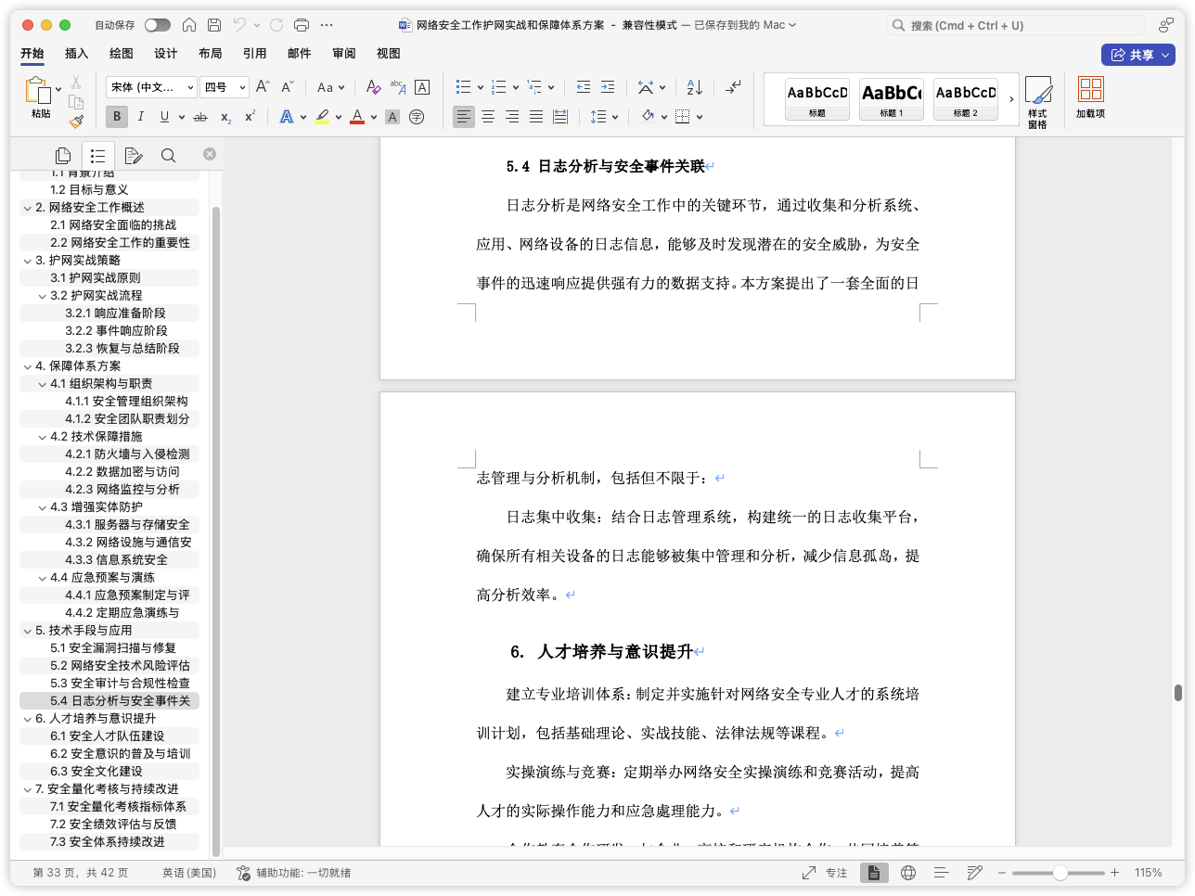Open the line spacing dropdown

click(x=603, y=116)
